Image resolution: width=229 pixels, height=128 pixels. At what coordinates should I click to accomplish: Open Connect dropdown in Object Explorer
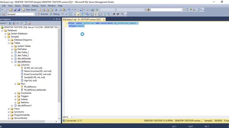point(3,23)
